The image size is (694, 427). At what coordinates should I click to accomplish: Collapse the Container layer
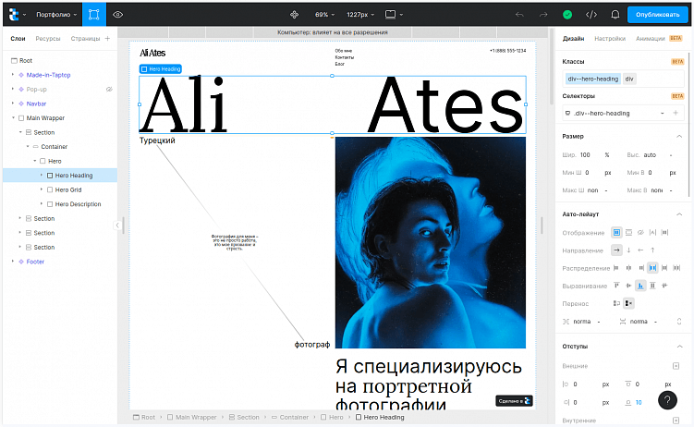[x=28, y=146]
